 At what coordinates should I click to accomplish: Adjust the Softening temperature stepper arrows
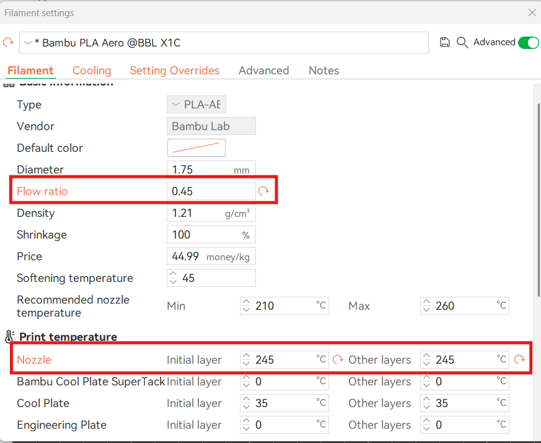174,278
